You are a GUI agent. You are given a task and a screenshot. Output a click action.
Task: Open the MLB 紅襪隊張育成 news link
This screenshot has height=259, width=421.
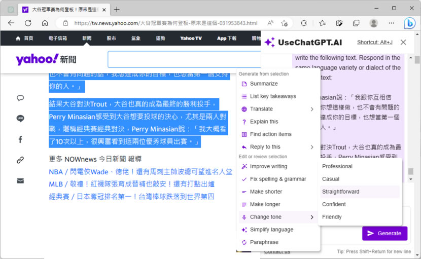[131, 184]
